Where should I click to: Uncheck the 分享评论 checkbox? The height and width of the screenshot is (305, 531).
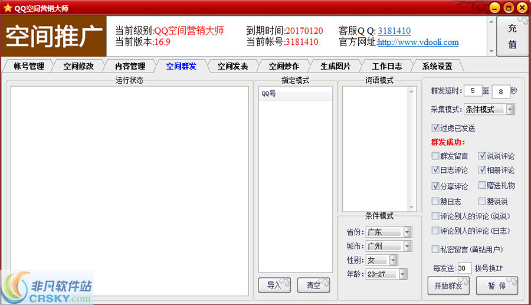tap(435, 186)
